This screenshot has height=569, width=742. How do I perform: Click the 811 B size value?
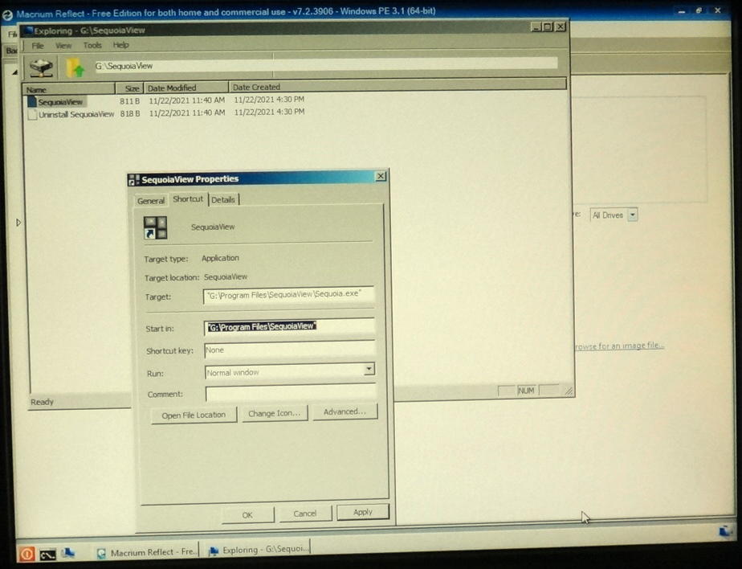(129, 101)
